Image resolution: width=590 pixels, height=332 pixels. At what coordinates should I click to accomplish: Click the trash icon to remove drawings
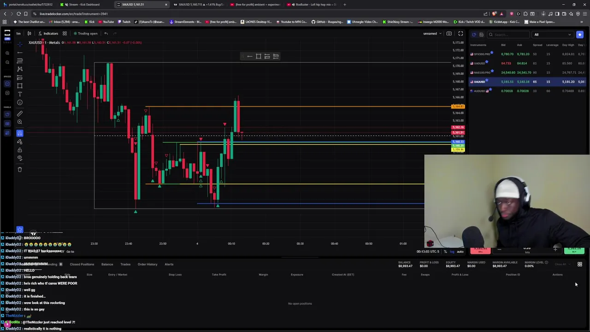20,169
